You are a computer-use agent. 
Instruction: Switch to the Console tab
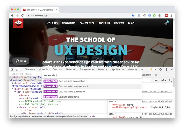(x=44, y=69)
